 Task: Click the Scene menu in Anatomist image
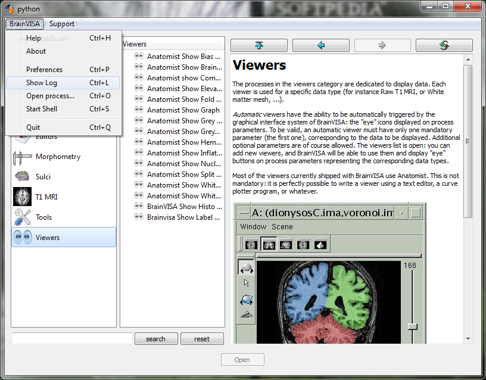point(282,227)
